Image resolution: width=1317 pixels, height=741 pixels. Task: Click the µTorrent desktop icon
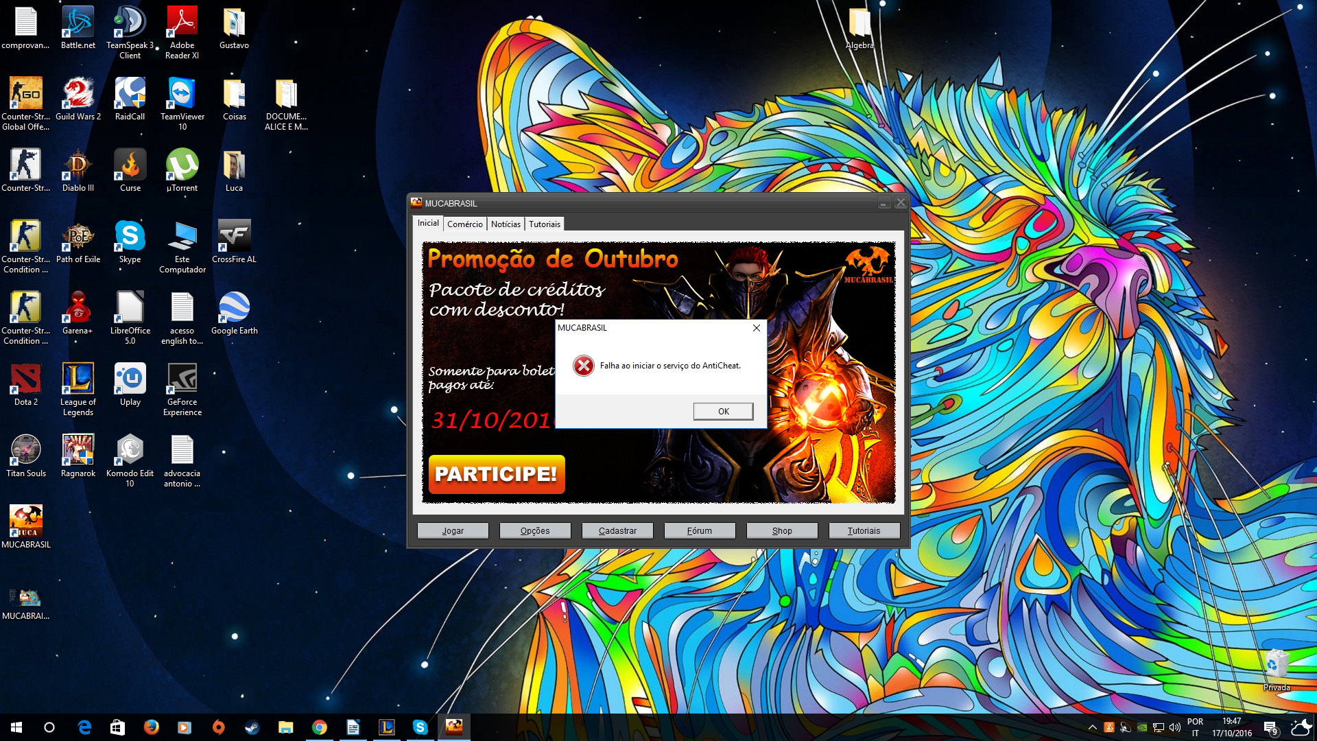(x=182, y=170)
